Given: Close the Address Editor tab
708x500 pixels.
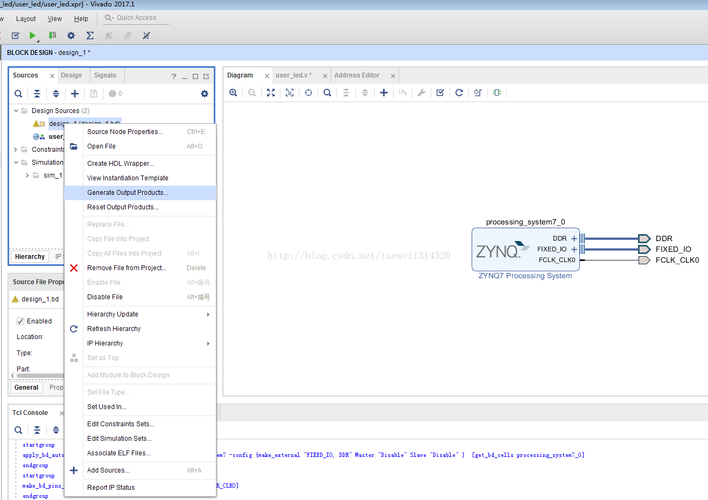Looking at the screenshot, I should [393, 76].
